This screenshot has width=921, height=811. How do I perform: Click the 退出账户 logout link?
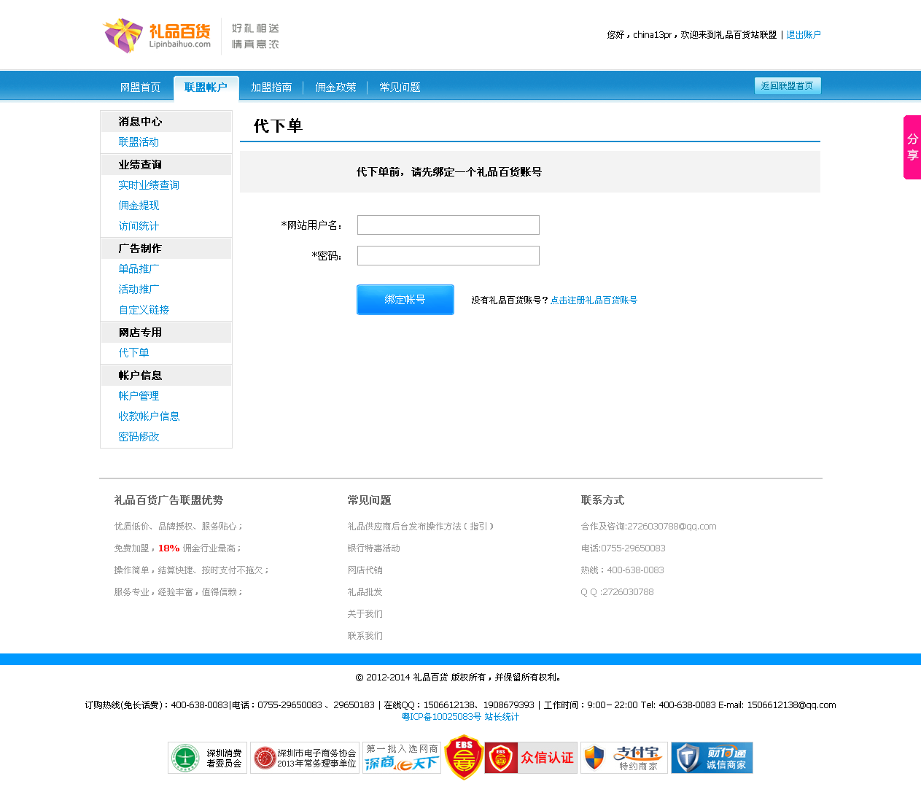pos(804,35)
